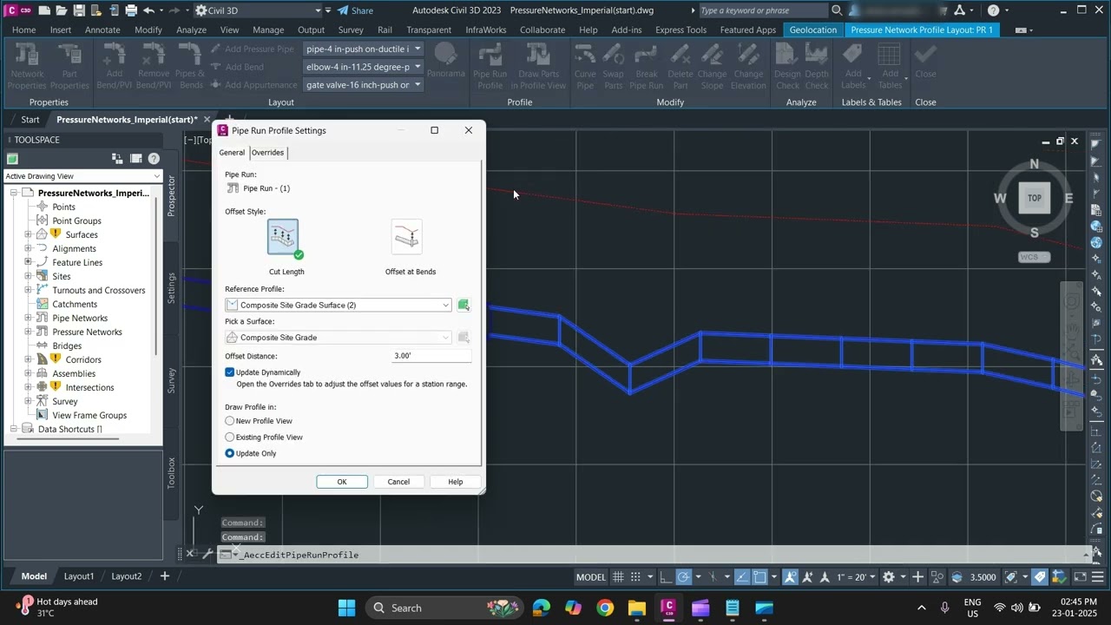Click the Share button
The width and height of the screenshot is (1111, 625).
pyautogui.click(x=355, y=10)
